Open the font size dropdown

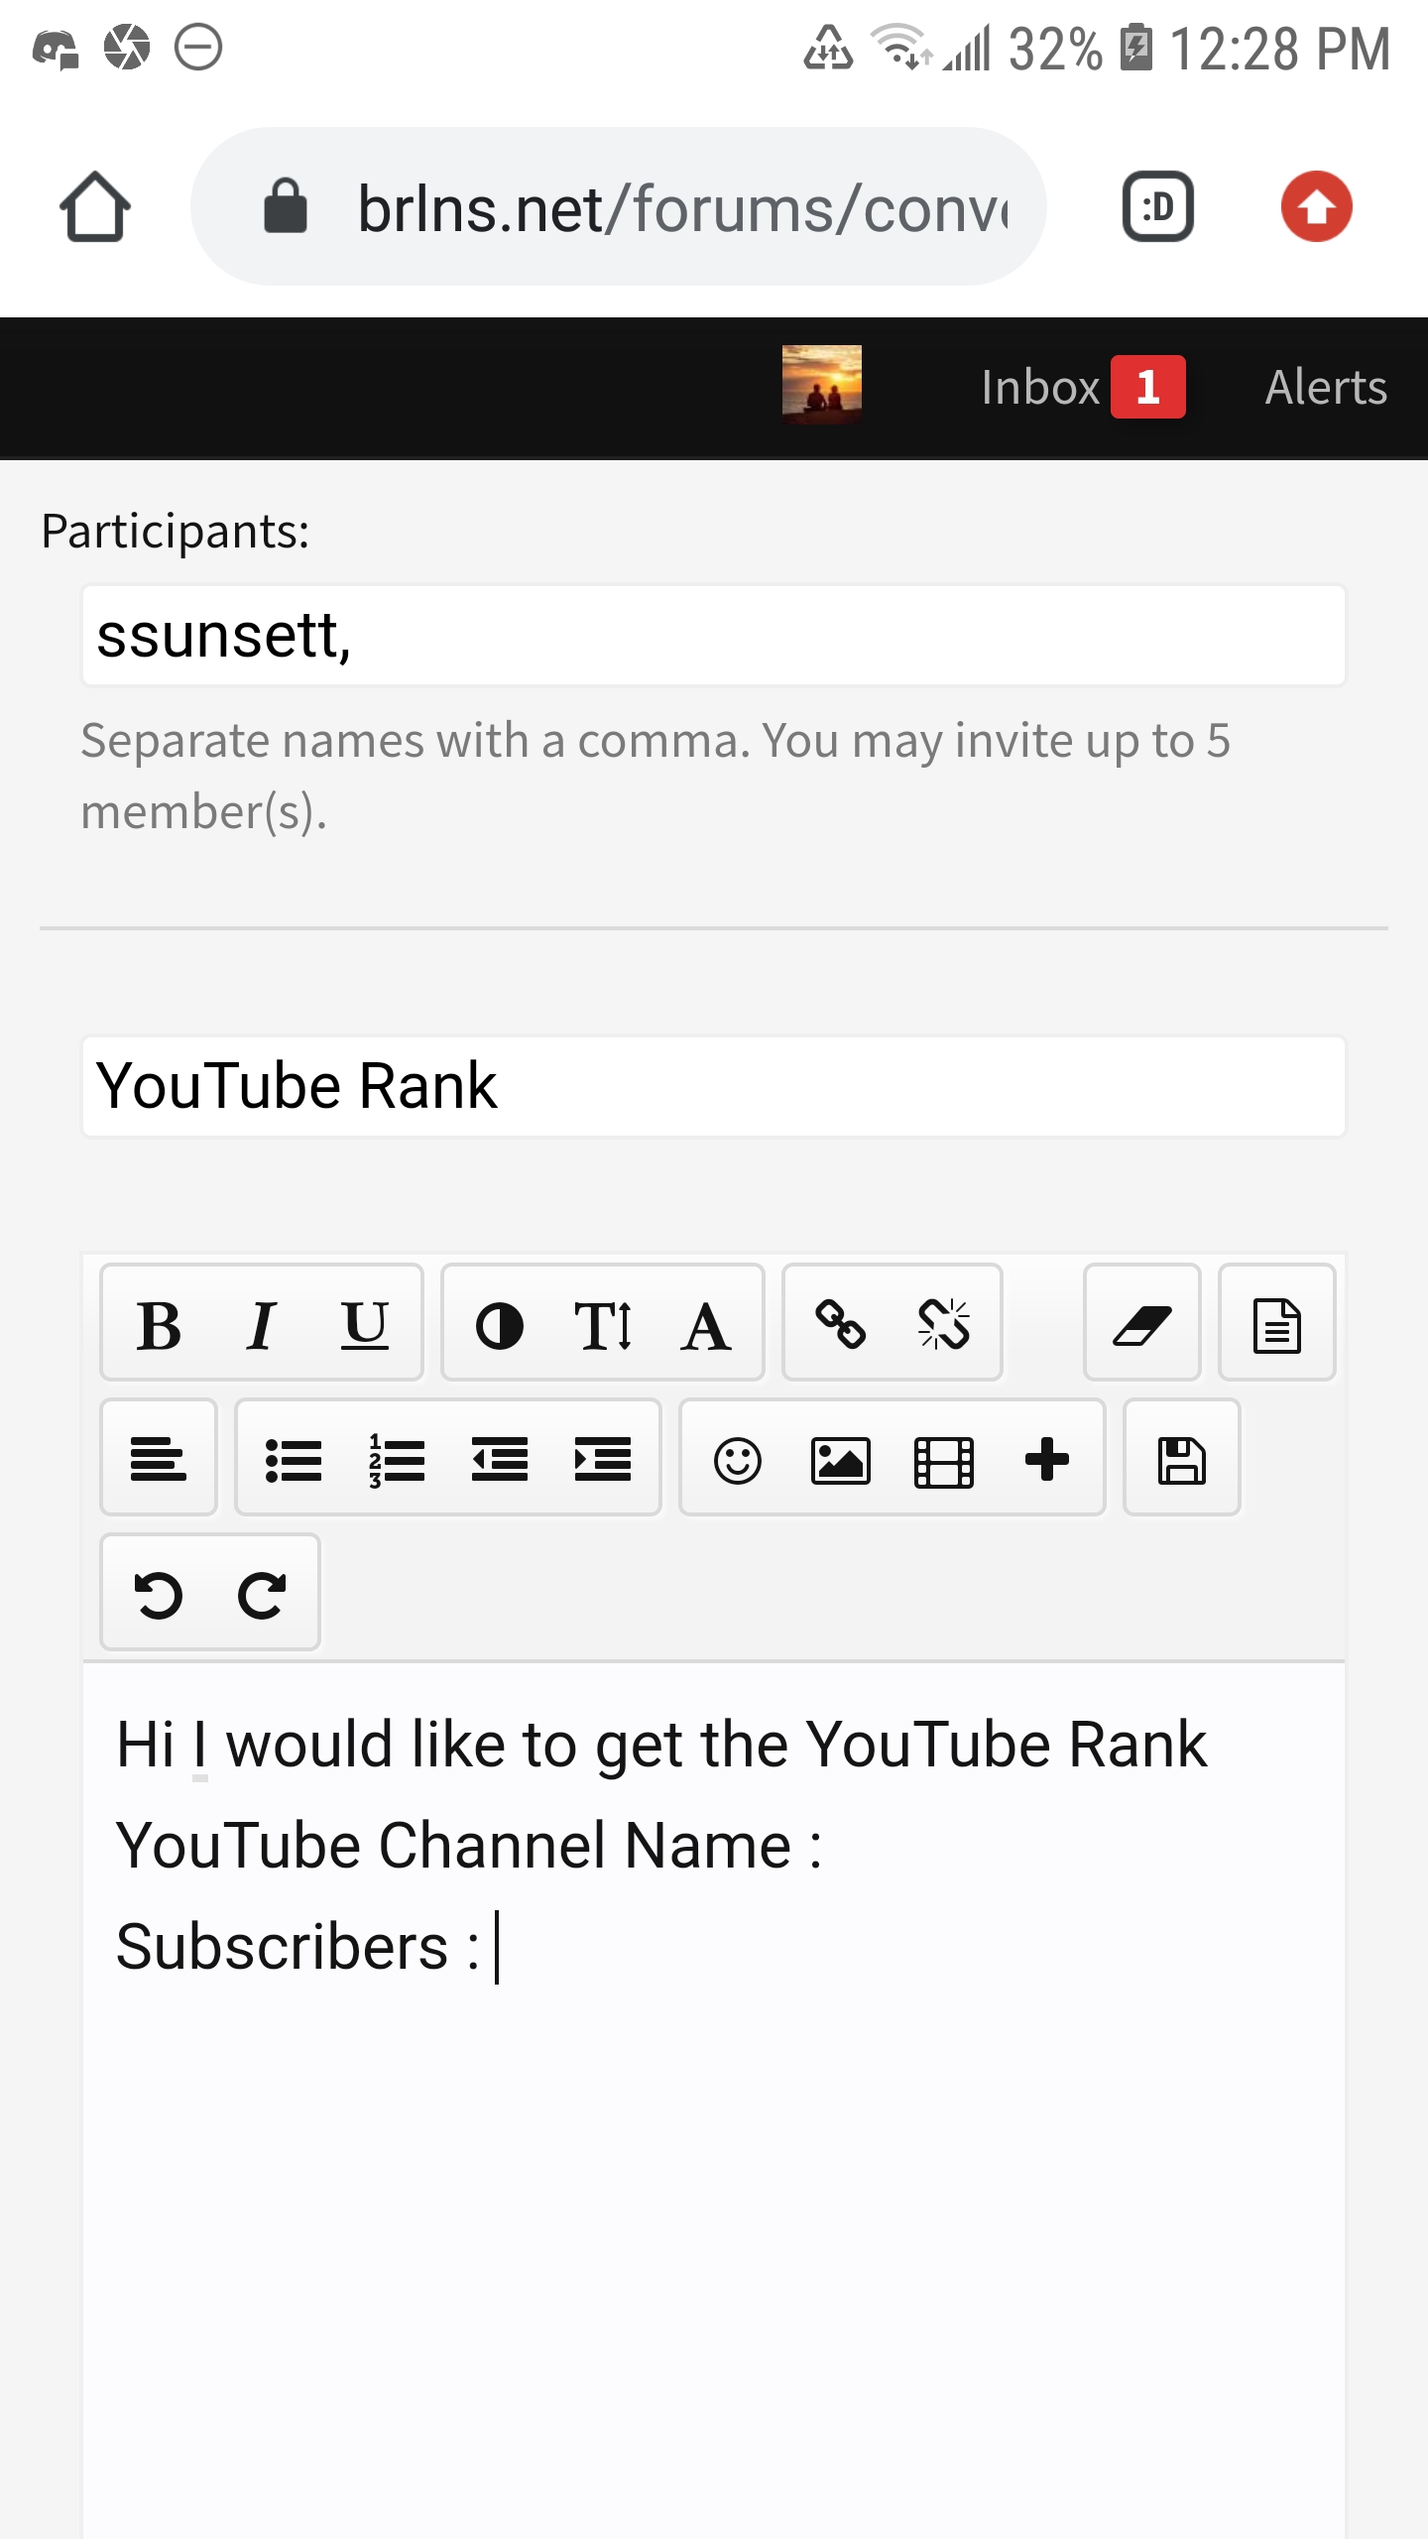click(x=603, y=1325)
